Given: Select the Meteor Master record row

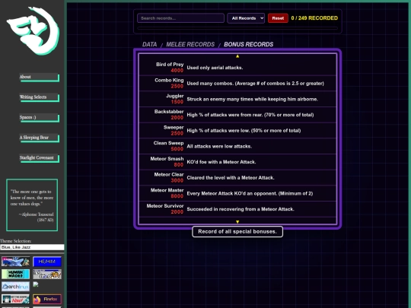Looking at the screenshot, I should click(237, 193).
